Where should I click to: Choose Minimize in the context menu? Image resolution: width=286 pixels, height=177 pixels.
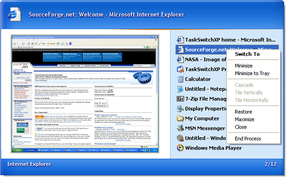pos(243,66)
